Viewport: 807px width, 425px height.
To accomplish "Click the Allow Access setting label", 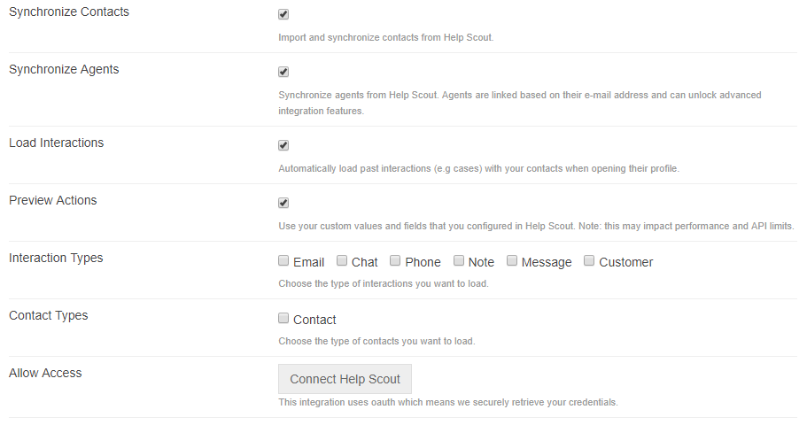I will pos(45,374).
